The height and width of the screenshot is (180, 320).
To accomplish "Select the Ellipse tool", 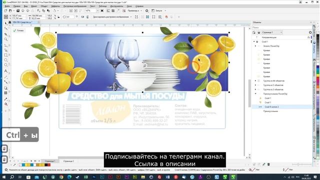I will pyautogui.click(x=5, y=60).
